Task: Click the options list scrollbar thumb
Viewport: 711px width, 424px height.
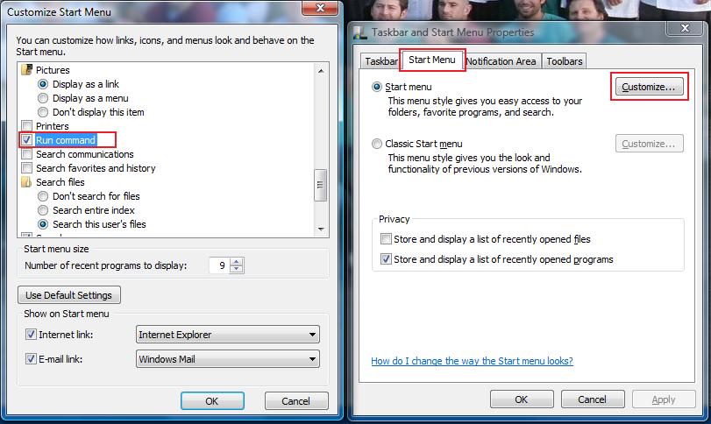Action: (321, 185)
